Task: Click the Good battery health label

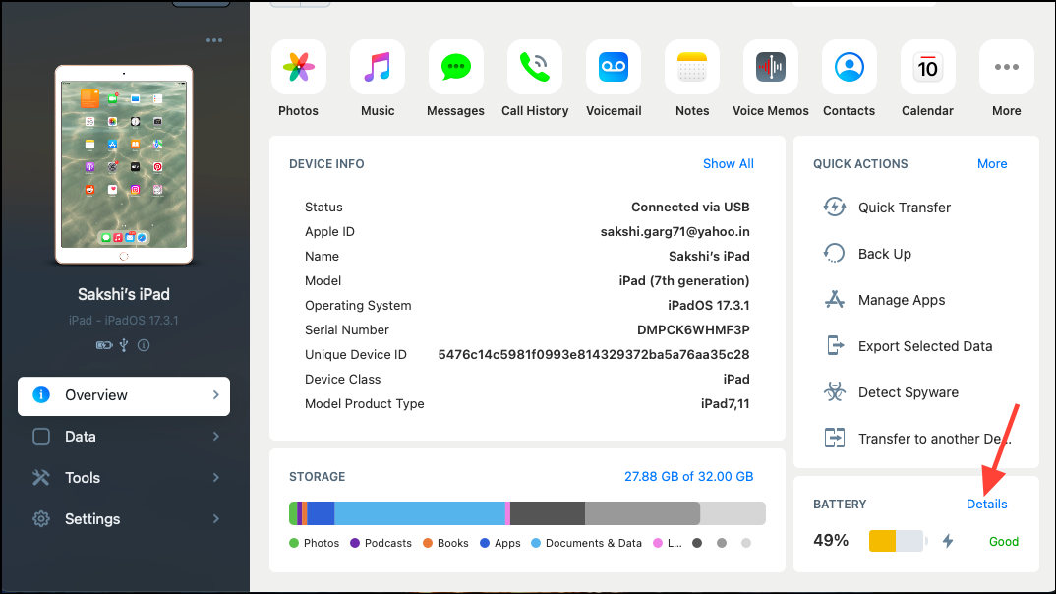Action: pos(1004,542)
